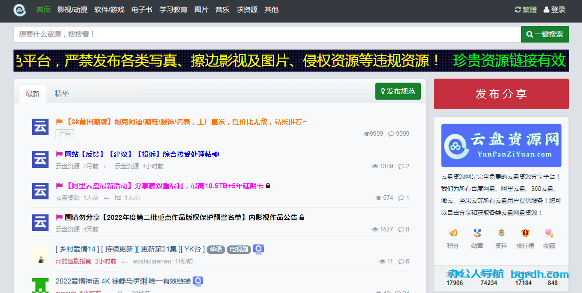582x293 pixels.
Task: Open the 发布规范 posting rules button
Action: (398, 91)
